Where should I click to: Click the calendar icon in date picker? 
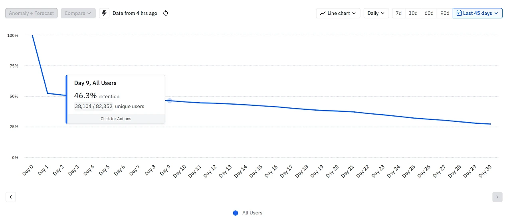tap(459, 13)
